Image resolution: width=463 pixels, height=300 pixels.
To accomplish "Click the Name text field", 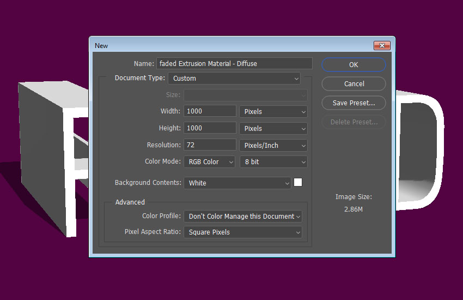I will 234,63.
